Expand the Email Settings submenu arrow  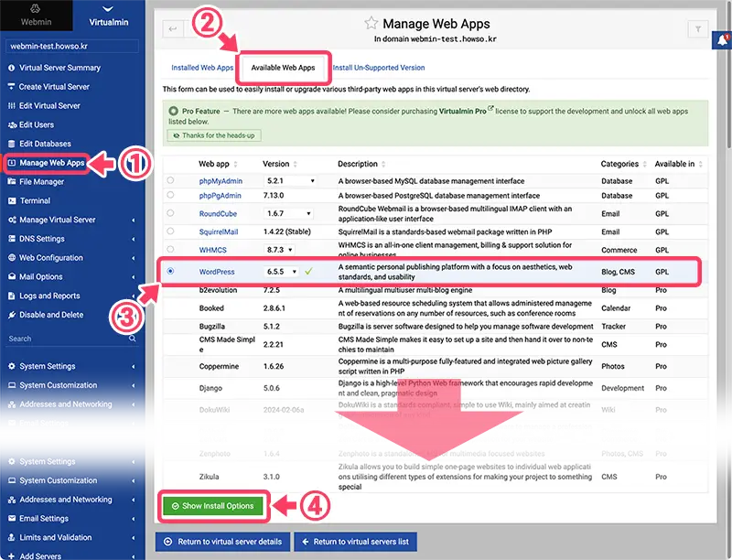[133, 519]
